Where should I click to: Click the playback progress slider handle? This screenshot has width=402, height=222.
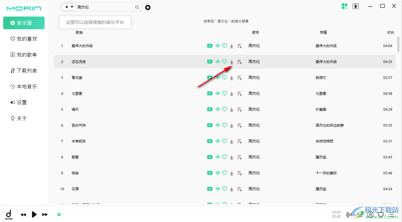(x=59, y=215)
